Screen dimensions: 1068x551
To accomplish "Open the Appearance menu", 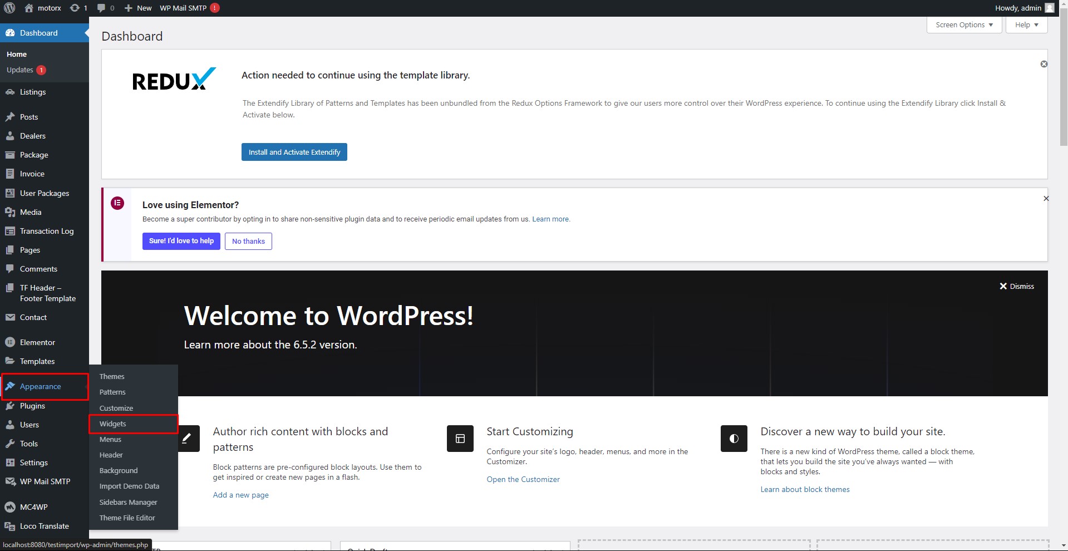I will click(x=45, y=386).
